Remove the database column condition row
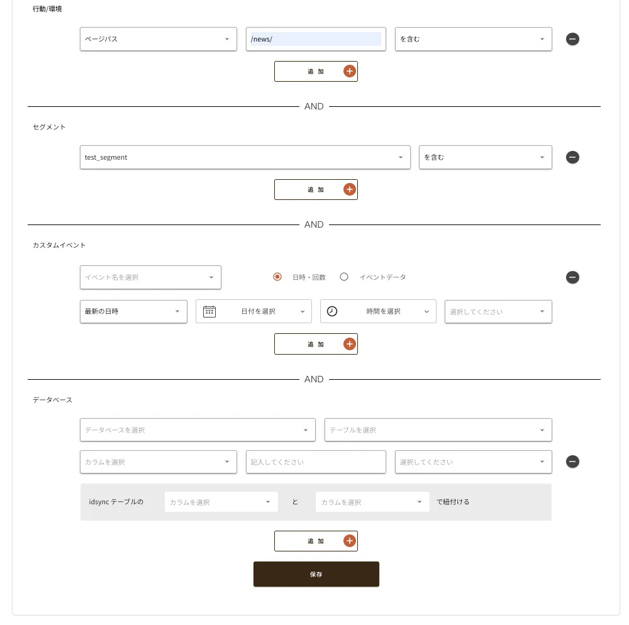The height and width of the screenshot is (625, 629). (572, 462)
